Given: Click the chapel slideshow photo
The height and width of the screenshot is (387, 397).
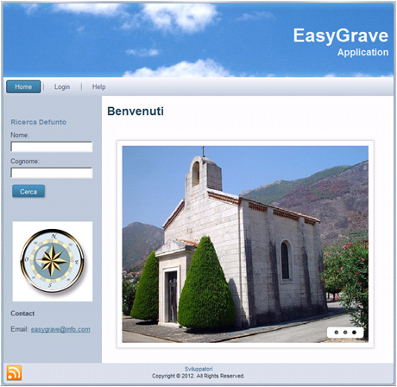Looking at the screenshot, I should pyautogui.click(x=245, y=244).
